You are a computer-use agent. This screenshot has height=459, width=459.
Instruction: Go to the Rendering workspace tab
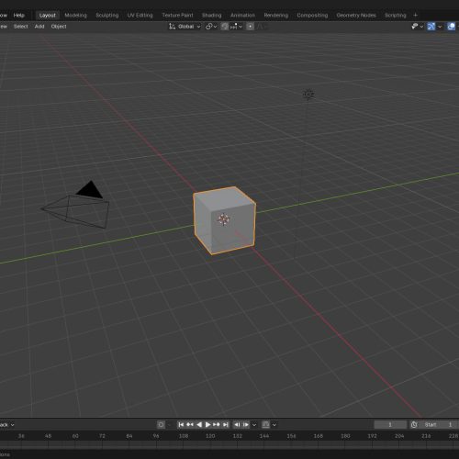coord(276,16)
